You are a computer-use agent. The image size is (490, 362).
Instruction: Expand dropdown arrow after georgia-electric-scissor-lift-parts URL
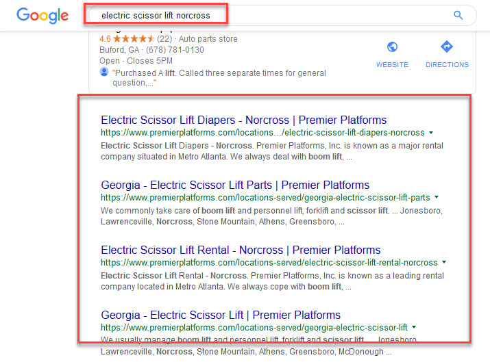[x=437, y=197]
